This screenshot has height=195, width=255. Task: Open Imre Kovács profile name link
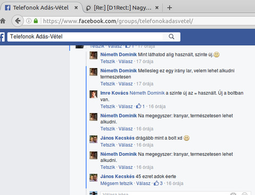click(114, 93)
